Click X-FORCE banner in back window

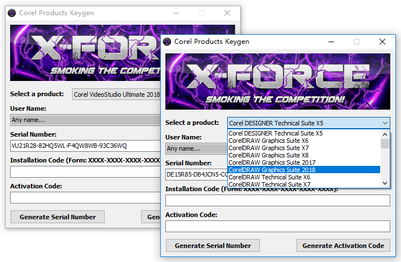click(x=85, y=53)
